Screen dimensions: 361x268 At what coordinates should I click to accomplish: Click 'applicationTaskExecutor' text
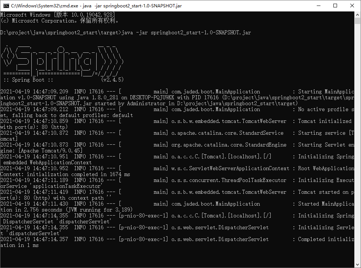66,186
